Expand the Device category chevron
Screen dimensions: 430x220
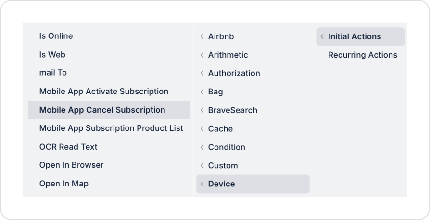pyautogui.click(x=202, y=184)
